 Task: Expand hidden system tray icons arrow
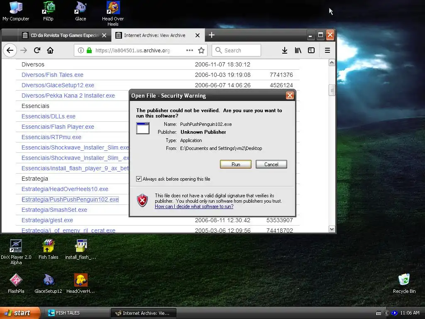tap(387, 313)
